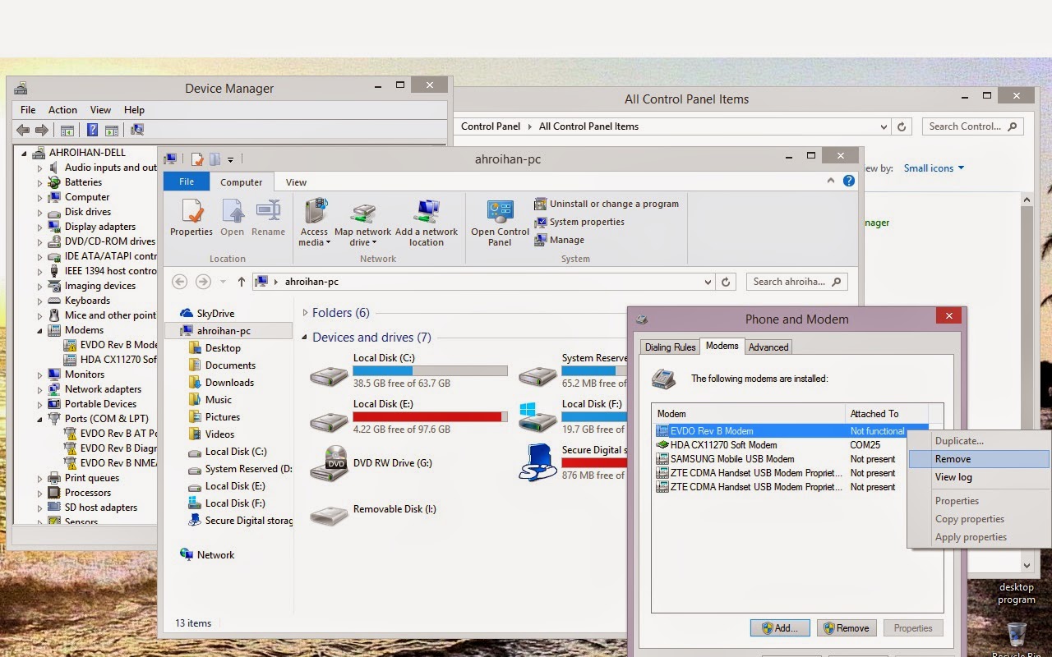Open the Help menu in Device Manager
The width and height of the screenshot is (1052, 657).
tap(134, 109)
